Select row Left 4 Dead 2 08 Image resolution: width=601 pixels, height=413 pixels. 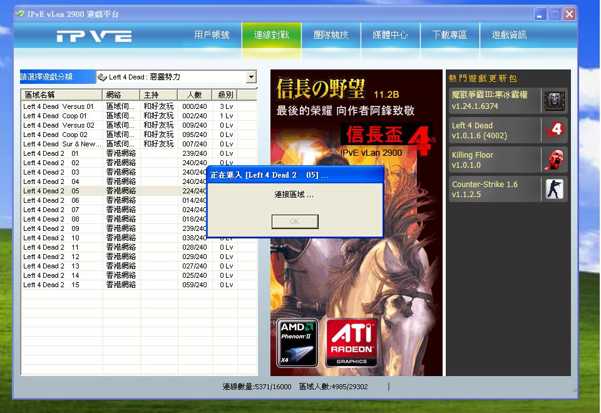tap(115, 219)
